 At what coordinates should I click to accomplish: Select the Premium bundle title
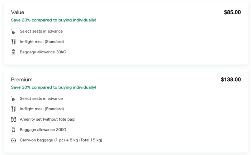[x=22, y=79]
